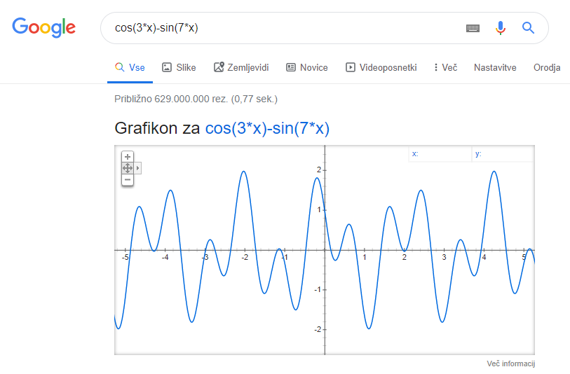
Task: Open Več informacij link below graph
Action: pyautogui.click(x=510, y=363)
